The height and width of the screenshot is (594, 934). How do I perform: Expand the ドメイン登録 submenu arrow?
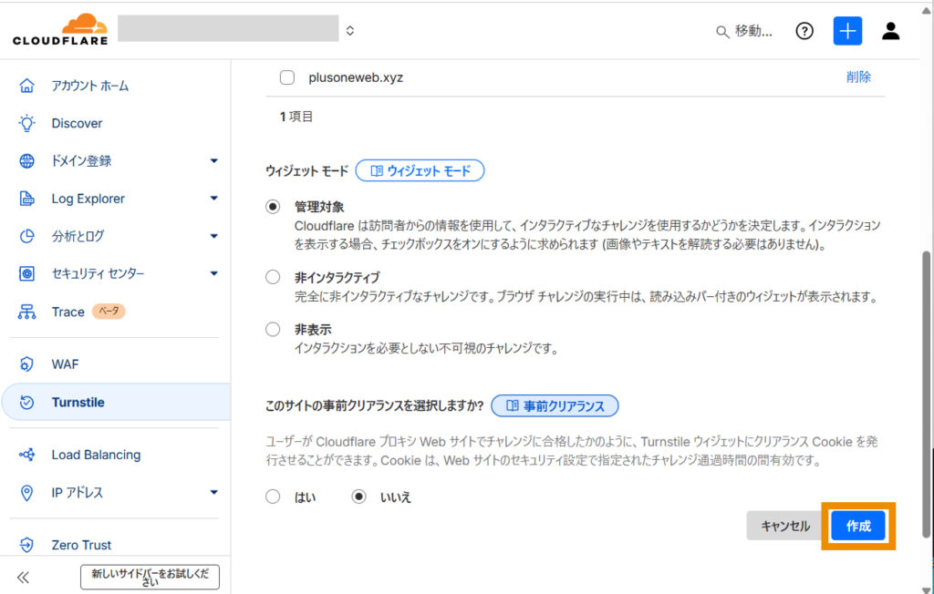[x=214, y=161]
